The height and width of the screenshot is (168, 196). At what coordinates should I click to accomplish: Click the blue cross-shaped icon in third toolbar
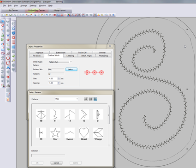(x=13, y=28)
